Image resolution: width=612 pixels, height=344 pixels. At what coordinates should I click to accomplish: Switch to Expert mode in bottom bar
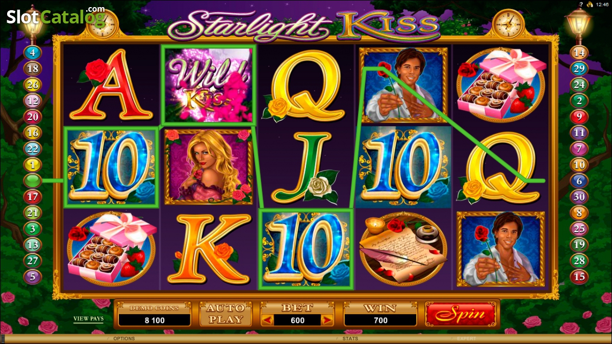point(467,338)
